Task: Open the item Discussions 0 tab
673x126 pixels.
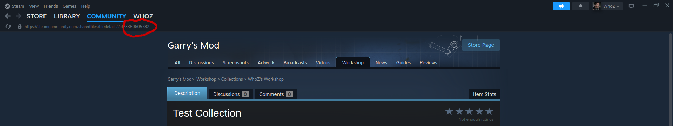Action: pyautogui.click(x=231, y=94)
